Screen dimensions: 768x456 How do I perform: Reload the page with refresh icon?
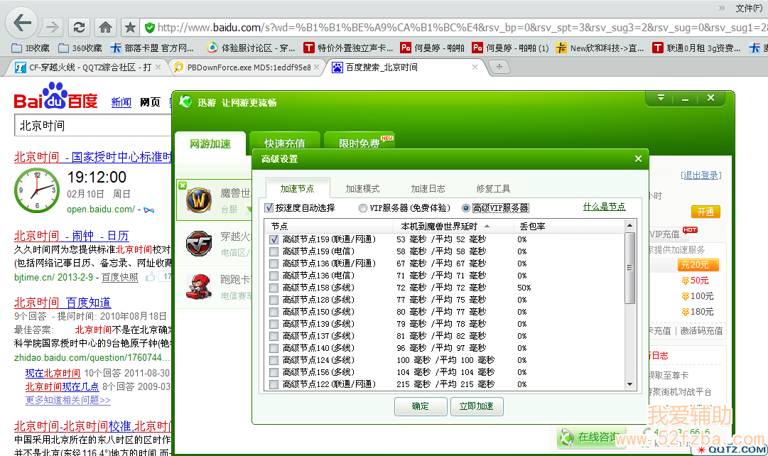79,27
